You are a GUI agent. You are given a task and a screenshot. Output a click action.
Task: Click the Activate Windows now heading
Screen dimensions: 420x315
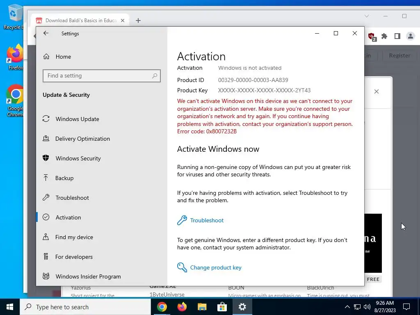218,149
